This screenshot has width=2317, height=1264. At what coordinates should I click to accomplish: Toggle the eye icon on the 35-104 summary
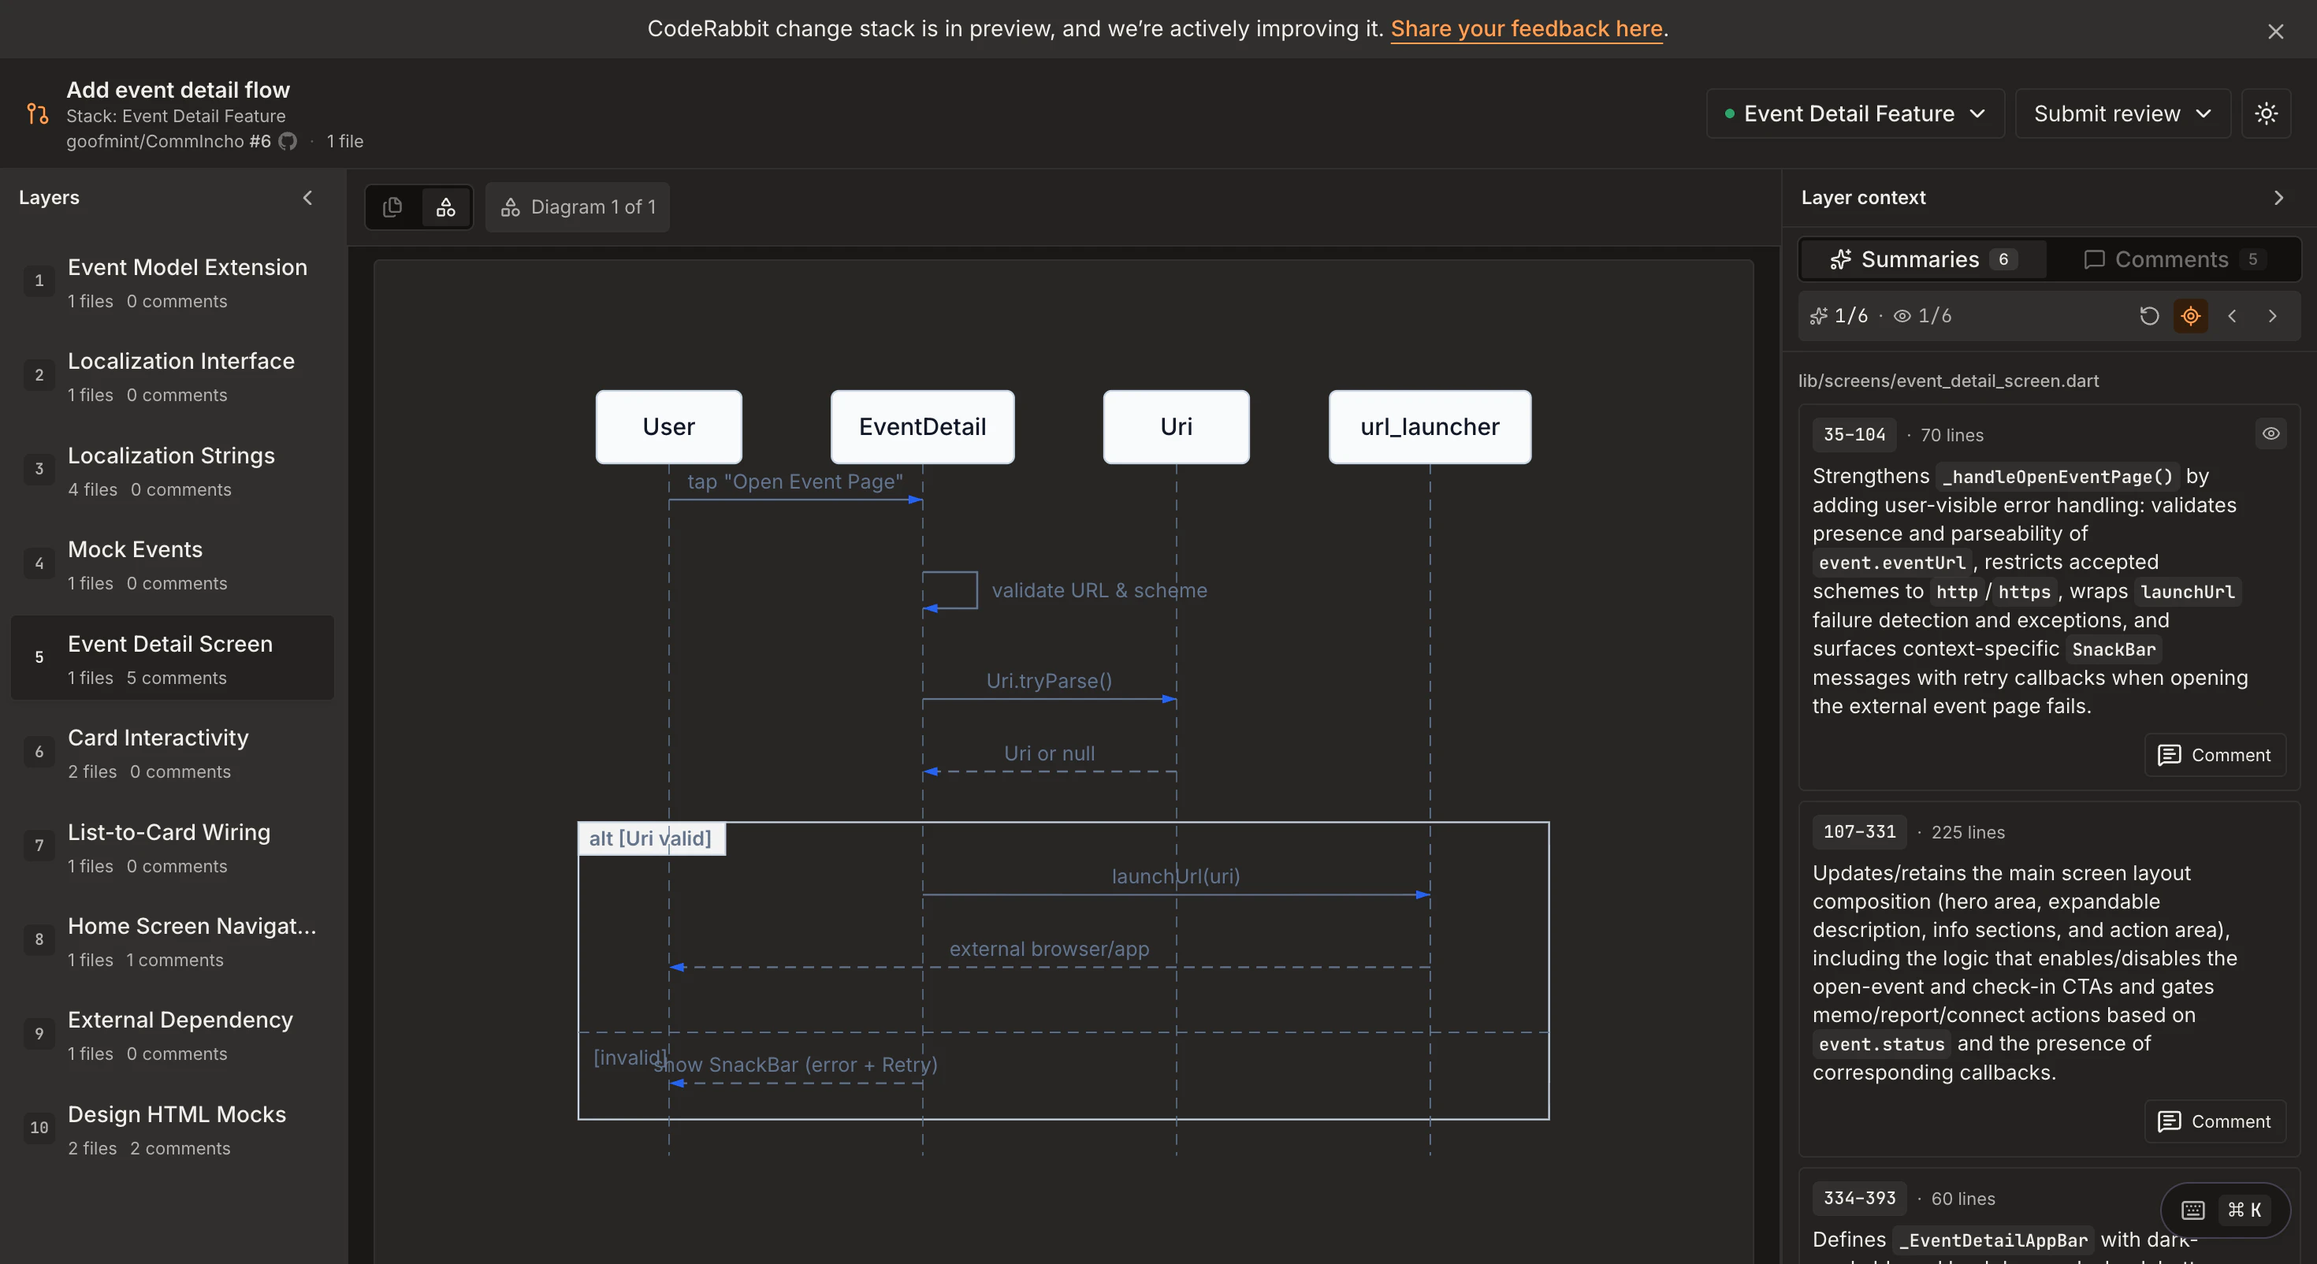click(x=2271, y=433)
